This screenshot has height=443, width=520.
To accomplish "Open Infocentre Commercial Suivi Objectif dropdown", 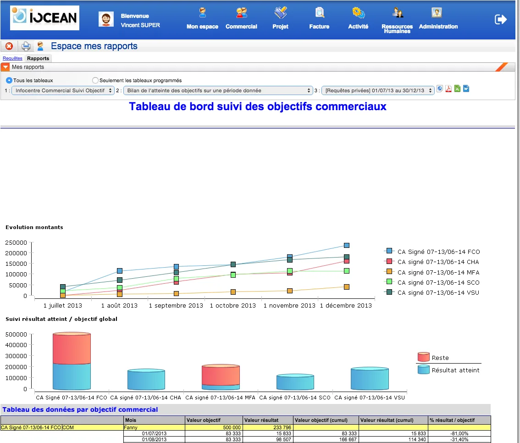I will click(63, 90).
